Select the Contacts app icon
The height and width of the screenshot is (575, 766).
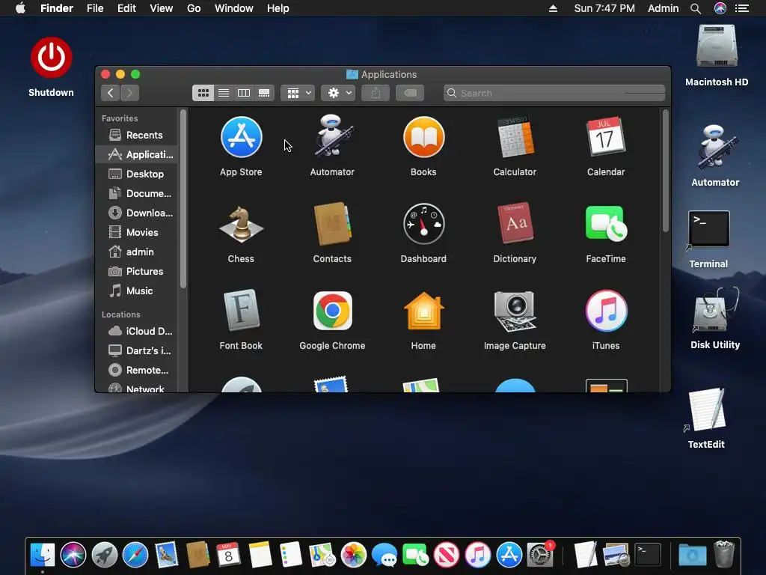coord(332,224)
